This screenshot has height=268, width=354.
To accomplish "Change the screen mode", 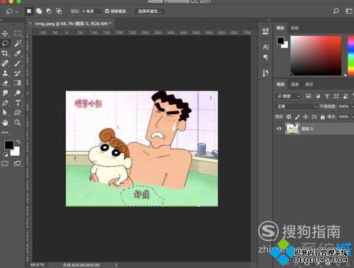I will [17, 164].
